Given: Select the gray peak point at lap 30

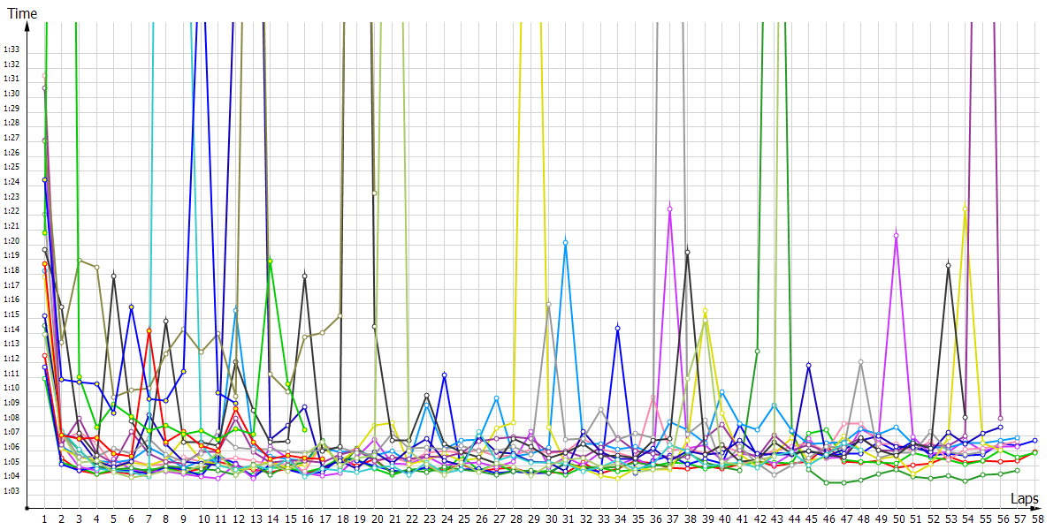Looking at the screenshot, I should coord(548,304).
